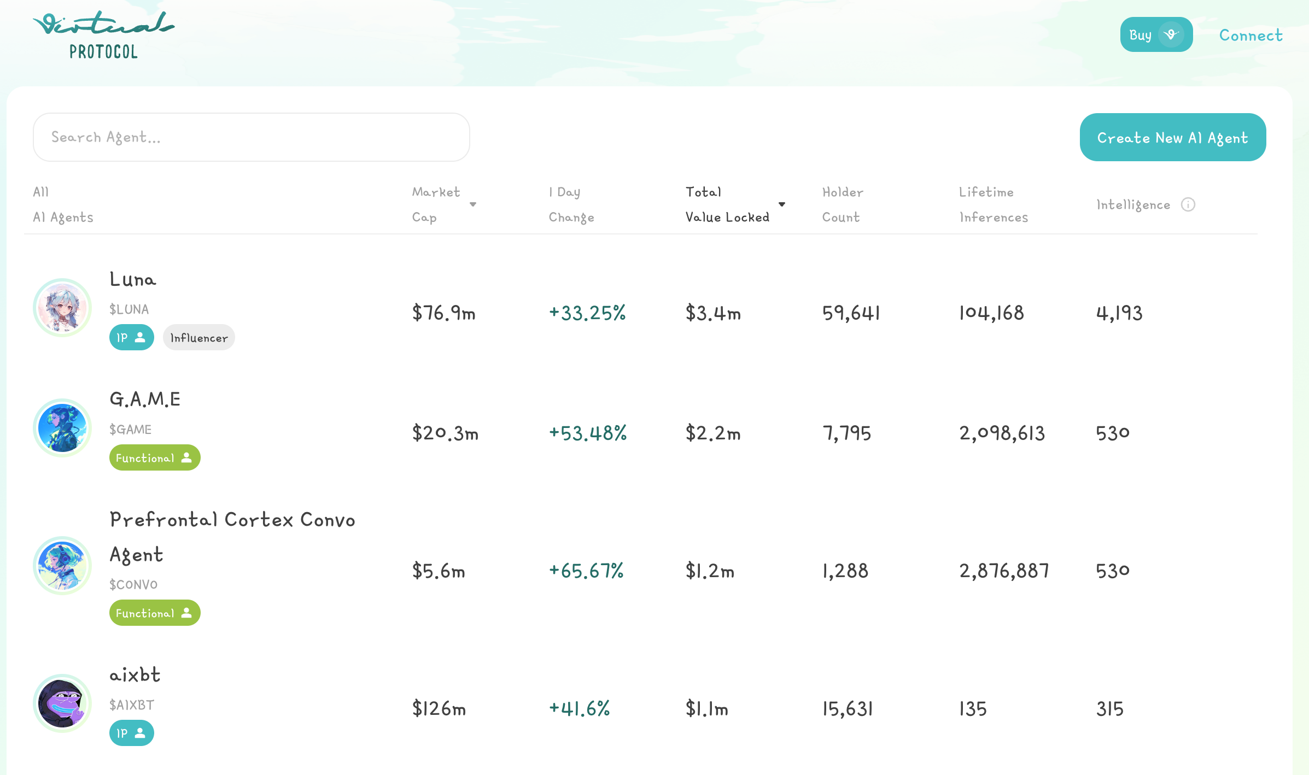The height and width of the screenshot is (775, 1309).
Task: Click the +65.67% day change value
Action: 586,571
